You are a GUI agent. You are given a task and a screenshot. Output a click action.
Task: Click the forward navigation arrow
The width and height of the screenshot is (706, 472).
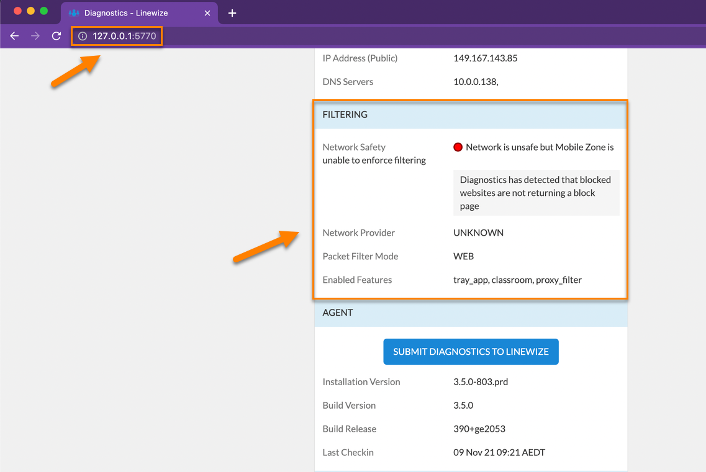pyautogui.click(x=35, y=36)
